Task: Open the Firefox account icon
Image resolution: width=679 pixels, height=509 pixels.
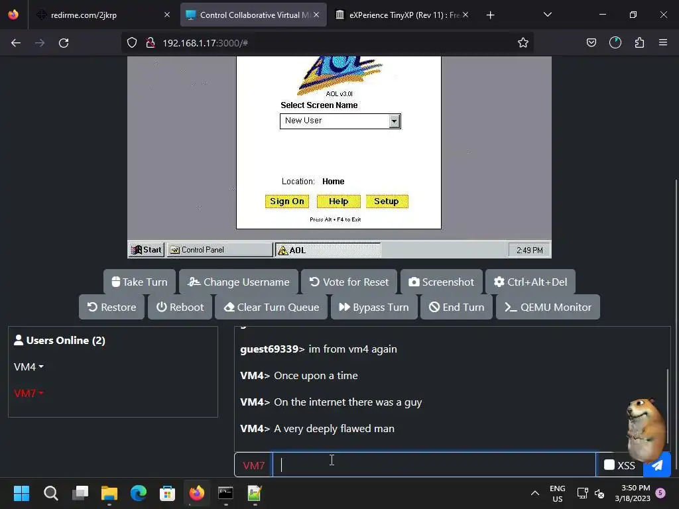Action: coord(615,42)
